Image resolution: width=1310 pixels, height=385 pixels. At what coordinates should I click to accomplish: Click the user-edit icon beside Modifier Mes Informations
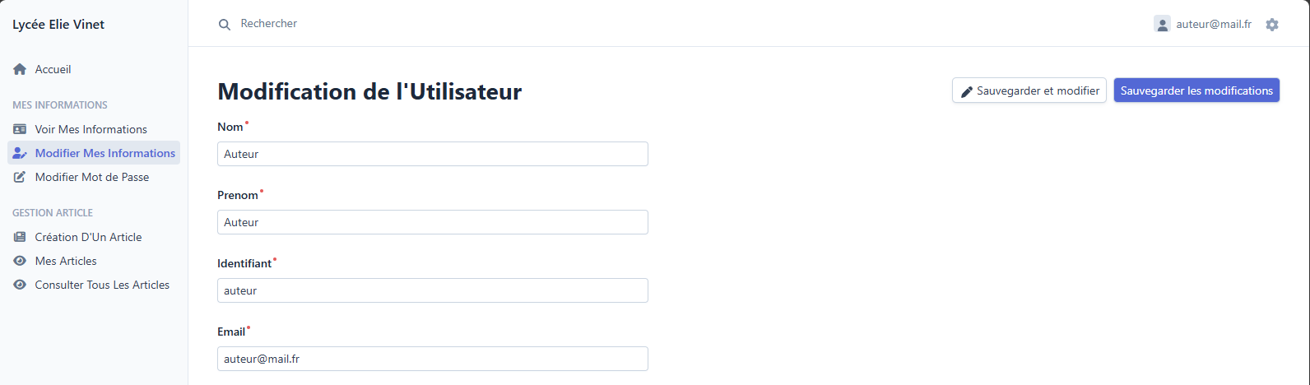coord(21,153)
